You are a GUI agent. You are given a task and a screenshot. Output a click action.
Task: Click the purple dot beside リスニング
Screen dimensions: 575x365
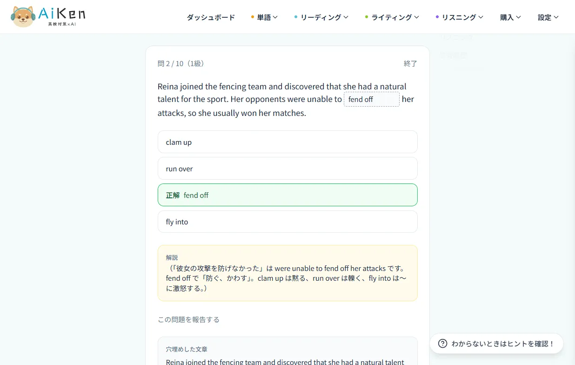tap(437, 17)
